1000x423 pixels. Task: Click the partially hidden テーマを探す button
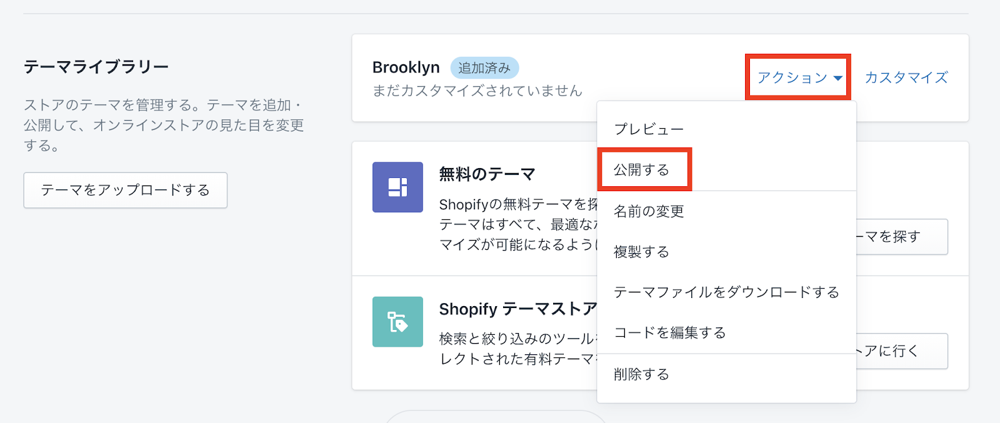[901, 237]
